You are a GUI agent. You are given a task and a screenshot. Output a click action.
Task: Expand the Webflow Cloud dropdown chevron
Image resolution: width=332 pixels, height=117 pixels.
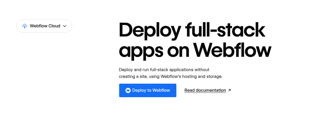(65, 26)
